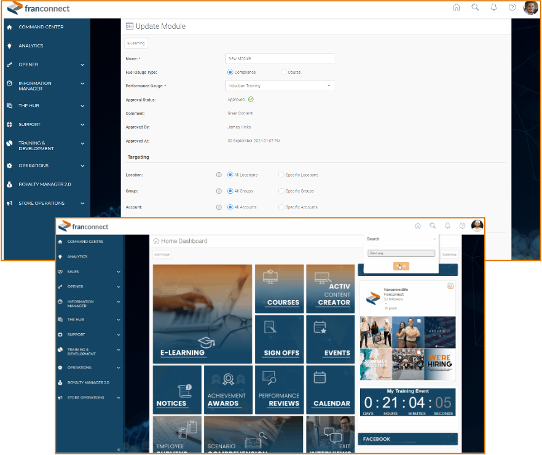The image size is (542, 455).
Task: Expand STORE OPERATIONS in Update Module sidebar
Action: coord(82,204)
